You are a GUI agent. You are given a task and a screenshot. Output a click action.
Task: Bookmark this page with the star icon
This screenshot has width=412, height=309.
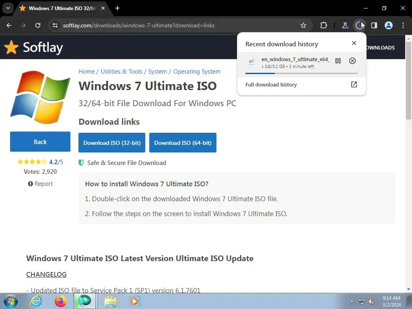[303, 25]
